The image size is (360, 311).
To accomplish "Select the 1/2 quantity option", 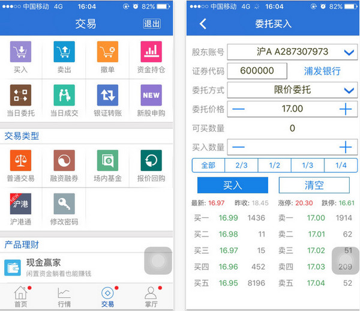I will [x=275, y=166].
